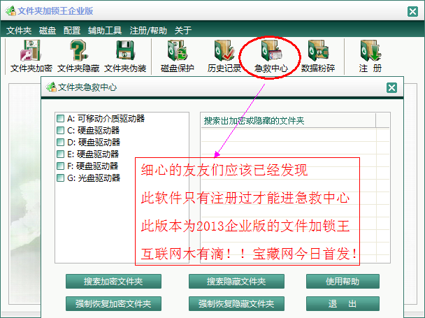
Task: Open the 数据粉碎 data shredder tool
Action: click(x=318, y=57)
